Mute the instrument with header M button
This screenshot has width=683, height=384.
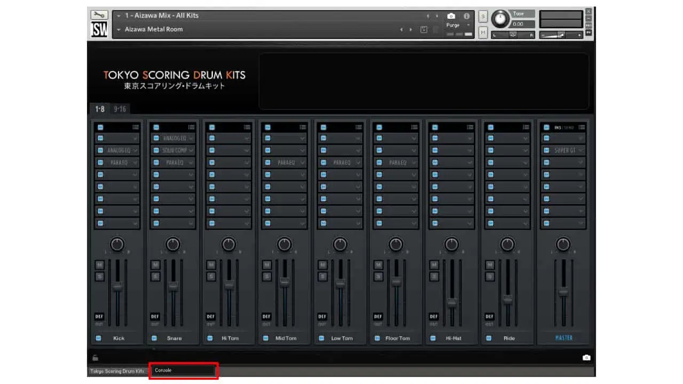coord(483,33)
